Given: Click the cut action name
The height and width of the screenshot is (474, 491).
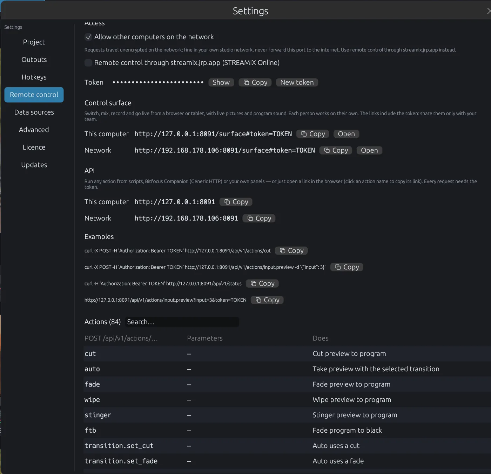Looking at the screenshot, I should pos(90,354).
